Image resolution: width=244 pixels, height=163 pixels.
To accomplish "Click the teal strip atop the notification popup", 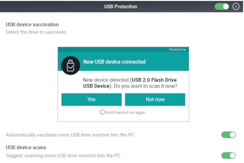I will pos(123,49).
